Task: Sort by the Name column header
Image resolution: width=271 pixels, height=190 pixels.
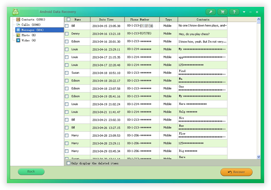Action: [78, 19]
